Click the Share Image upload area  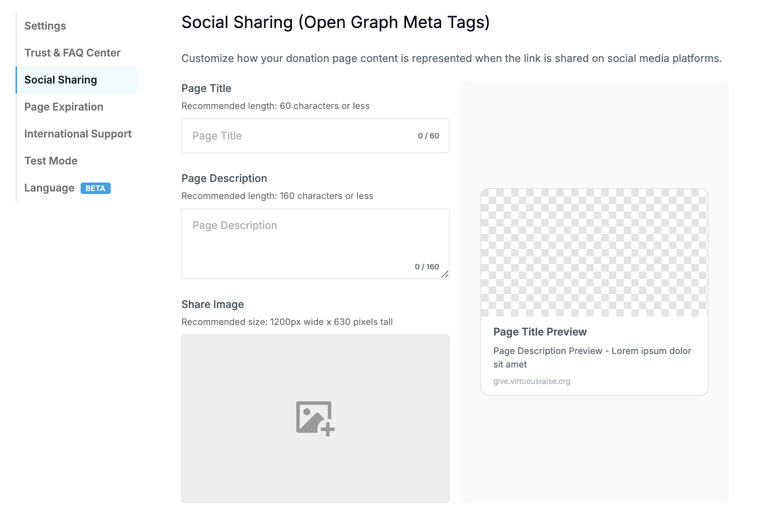(315, 419)
